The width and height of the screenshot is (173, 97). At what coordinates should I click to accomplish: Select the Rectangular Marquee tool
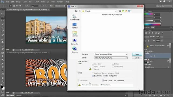point(3,17)
